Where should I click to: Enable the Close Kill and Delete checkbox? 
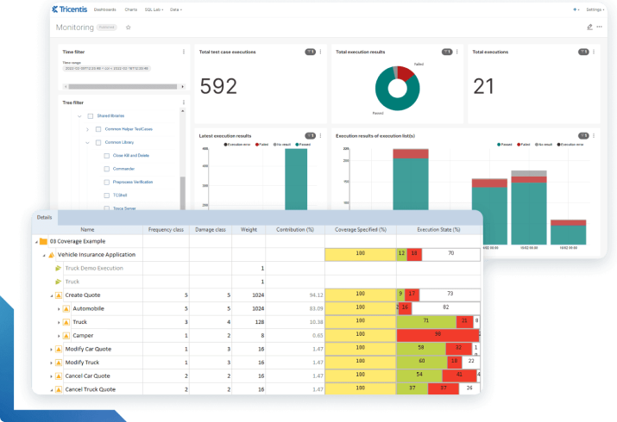pyautogui.click(x=107, y=155)
